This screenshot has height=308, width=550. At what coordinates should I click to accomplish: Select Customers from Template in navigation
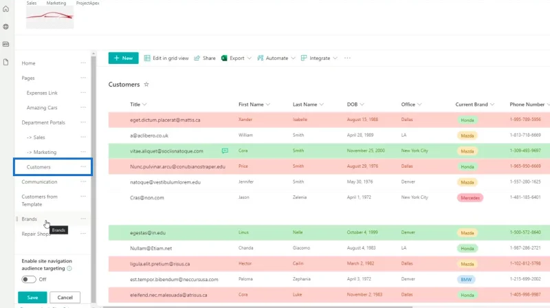(39, 200)
